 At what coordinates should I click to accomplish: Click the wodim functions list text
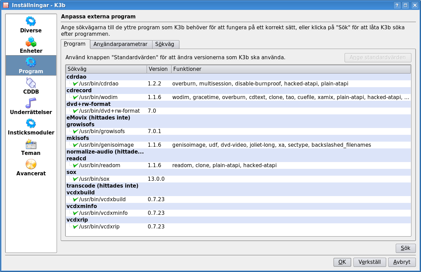click(x=291, y=97)
